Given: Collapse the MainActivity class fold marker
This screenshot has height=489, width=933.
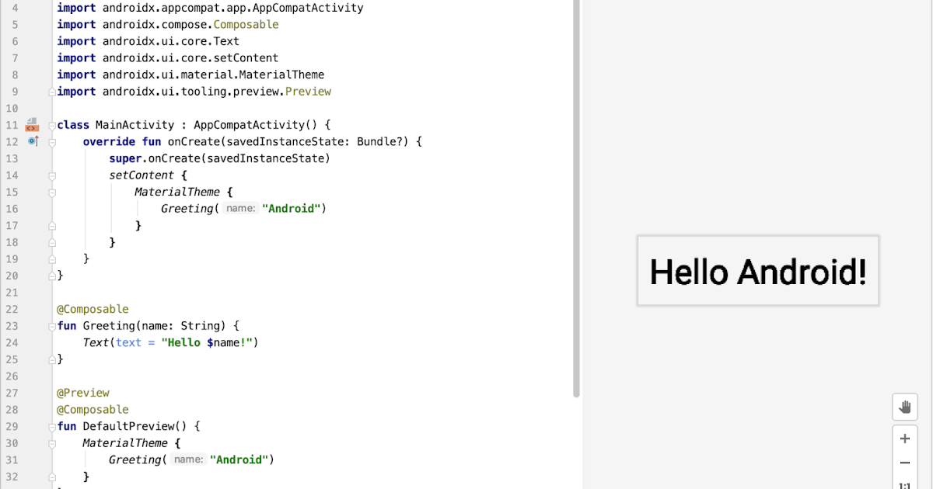Looking at the screenshot, I should 52,125.
